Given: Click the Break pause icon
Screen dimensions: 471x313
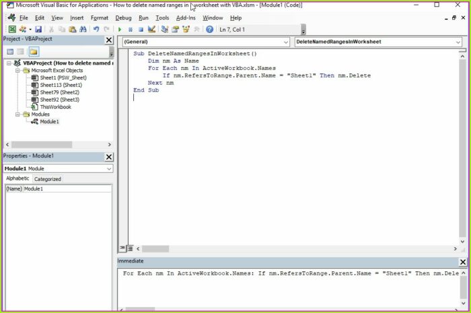Looking at the screenshot, I should 131,30.
